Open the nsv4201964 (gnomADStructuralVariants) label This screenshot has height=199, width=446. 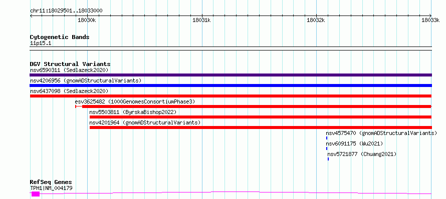(x=145, y=122)
